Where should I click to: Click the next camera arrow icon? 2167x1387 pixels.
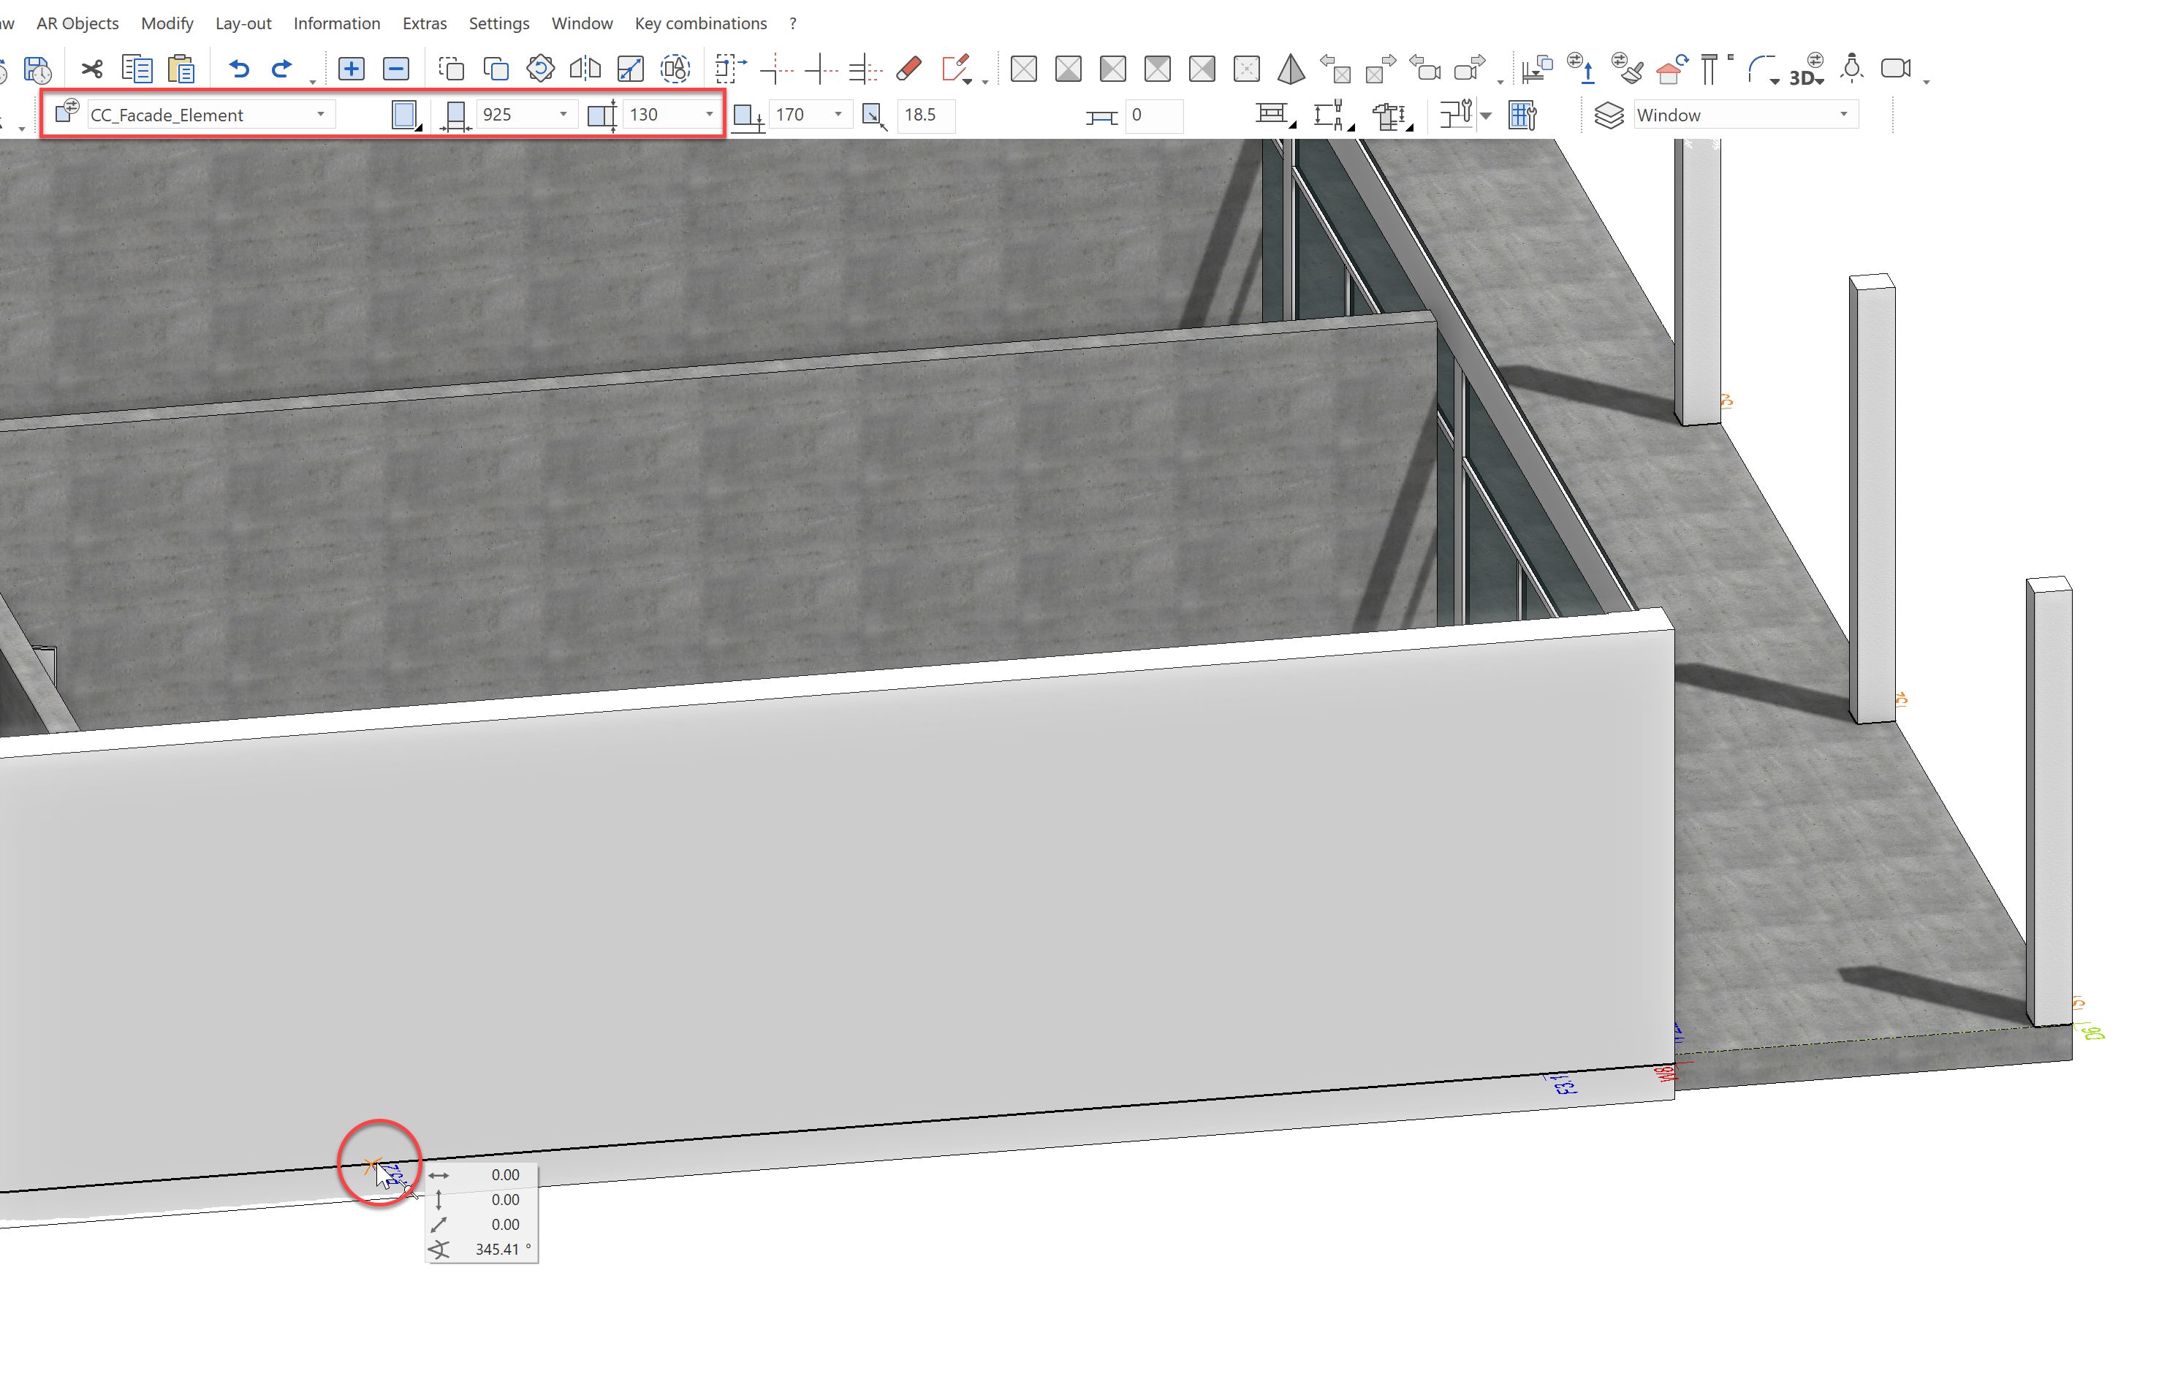[x=1470, y=69]
